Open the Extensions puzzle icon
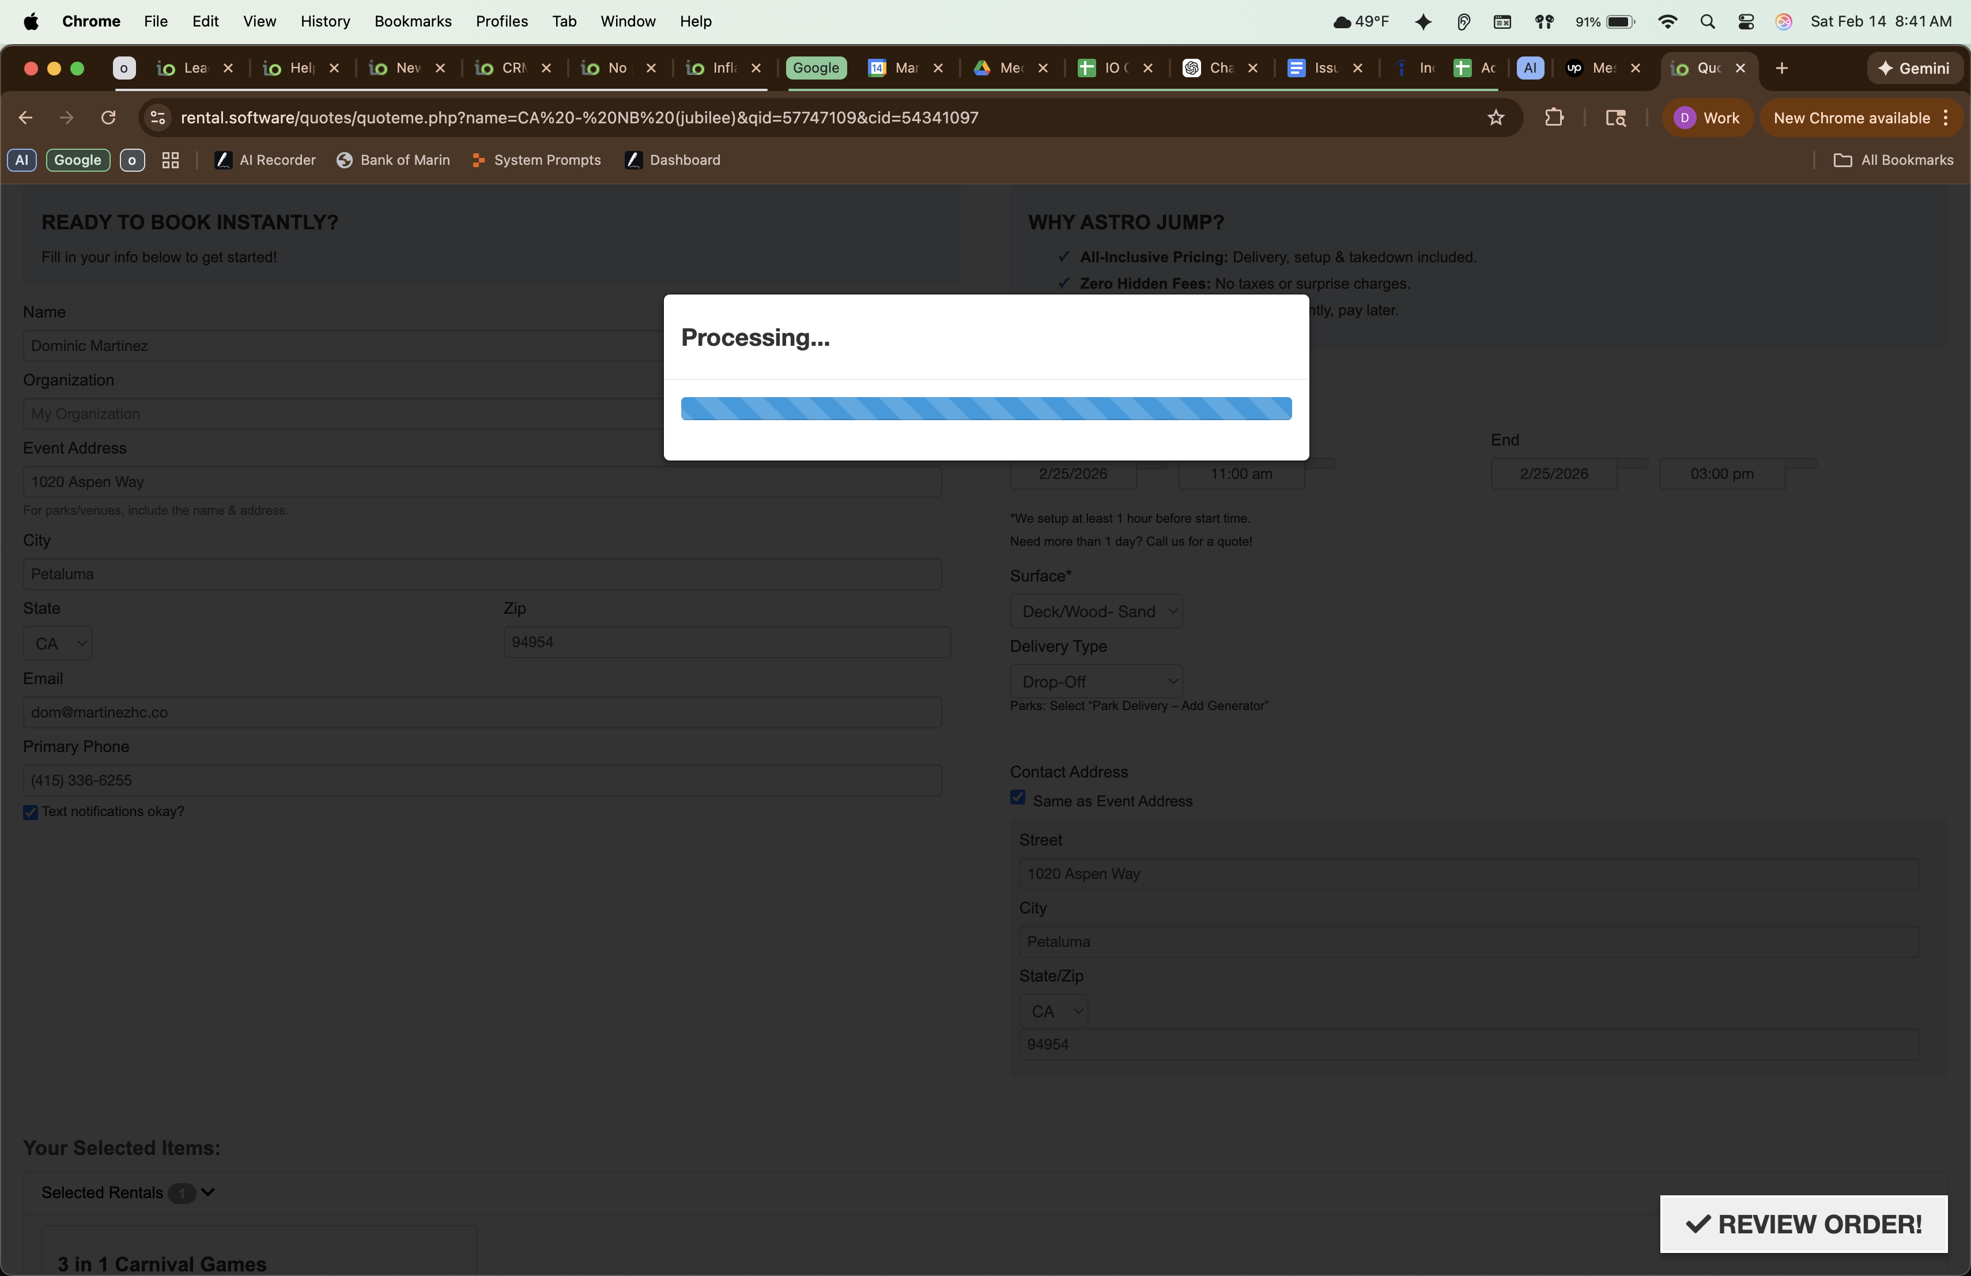The image size is (1971, 1276). click(1554, 118)
